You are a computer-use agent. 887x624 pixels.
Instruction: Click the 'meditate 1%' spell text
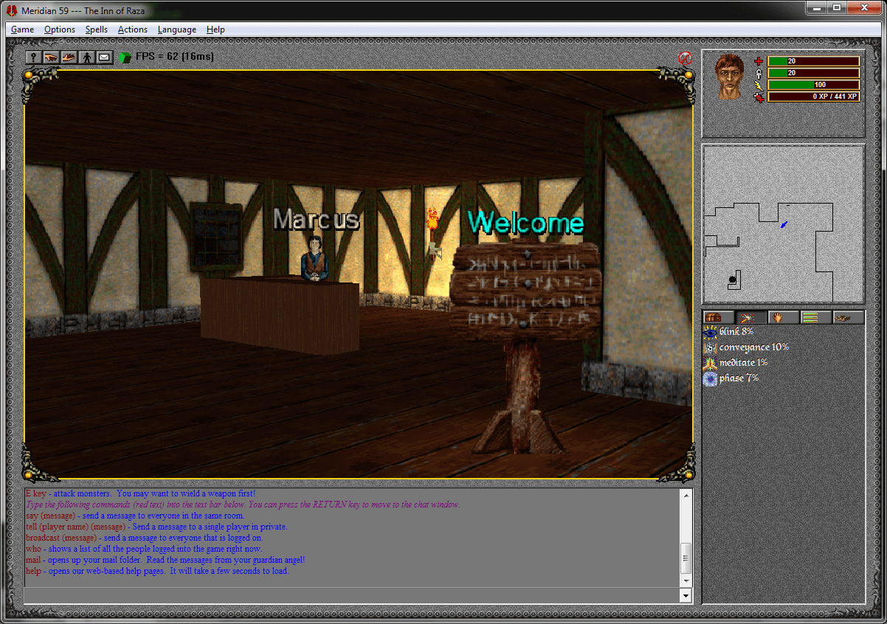(743, 363)
